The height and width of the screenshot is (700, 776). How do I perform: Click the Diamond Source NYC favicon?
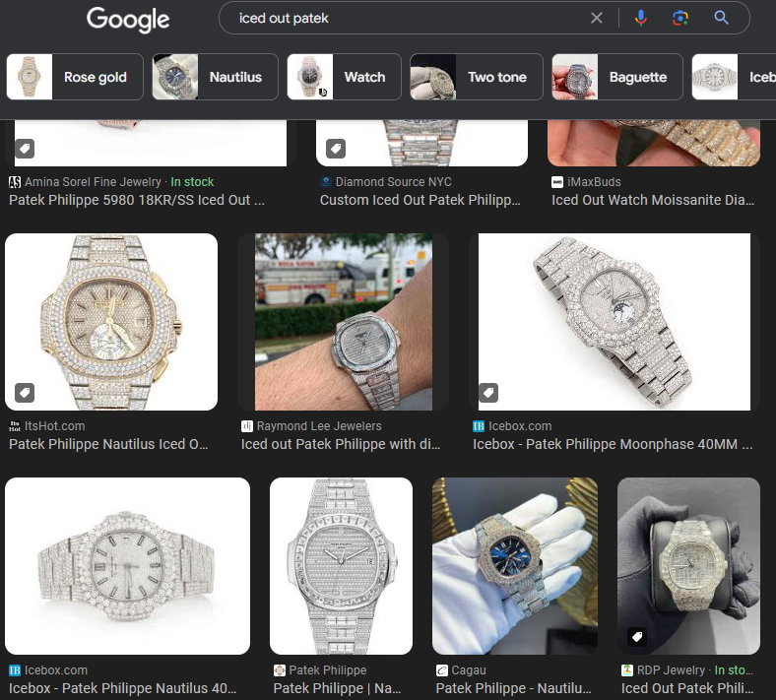[x=326, y=182]
